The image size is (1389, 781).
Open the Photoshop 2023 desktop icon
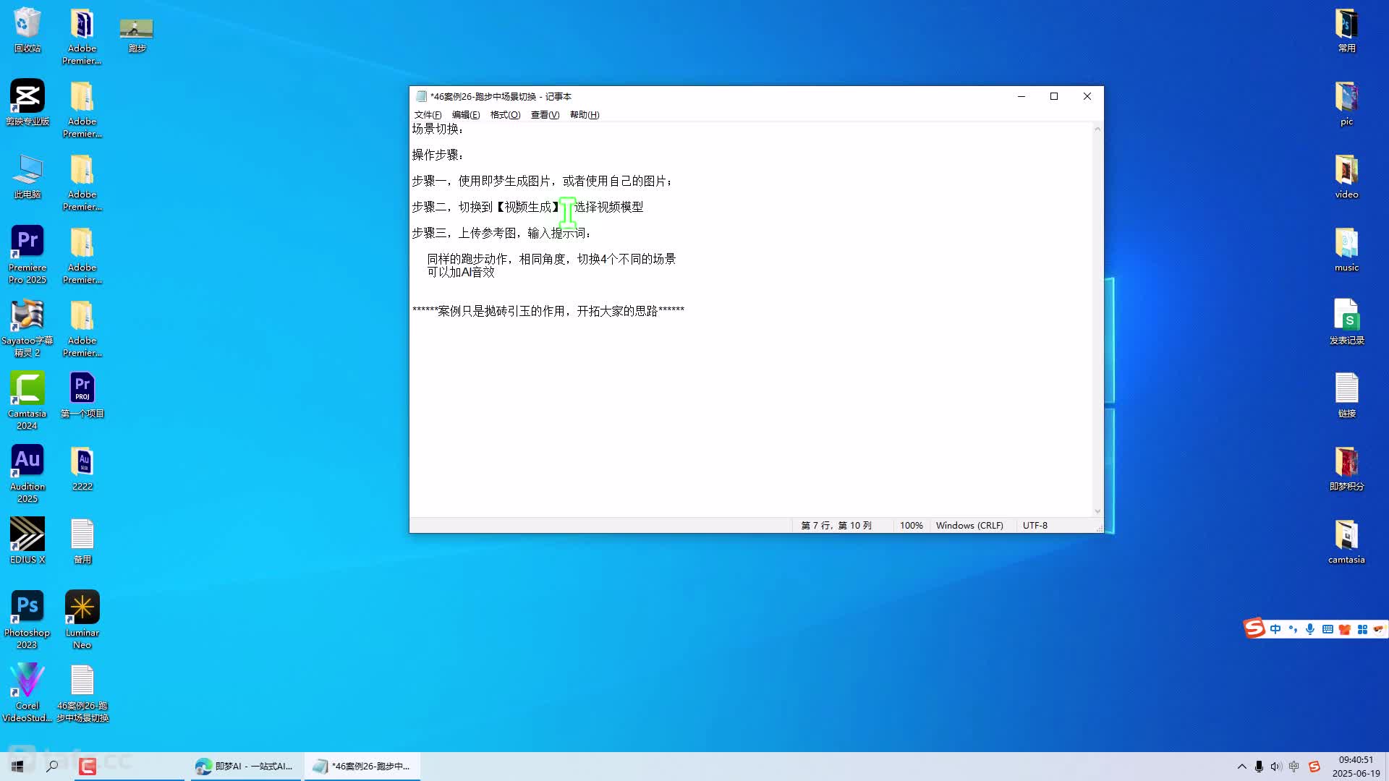[x=27, y=608]
